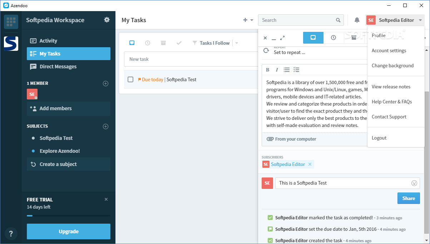Add a member with the plus icon

click(105, 83)
